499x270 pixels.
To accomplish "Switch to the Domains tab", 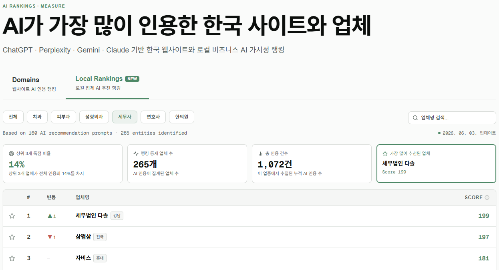I will coord(34,84).
